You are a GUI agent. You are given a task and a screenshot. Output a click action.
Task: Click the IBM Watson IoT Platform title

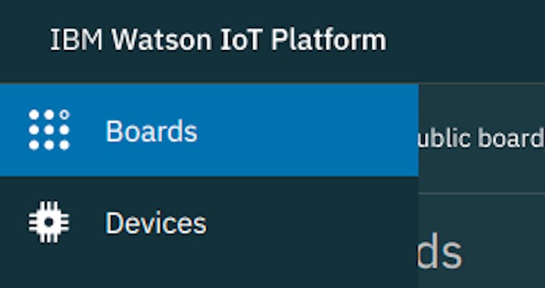(x=218, y=40)
